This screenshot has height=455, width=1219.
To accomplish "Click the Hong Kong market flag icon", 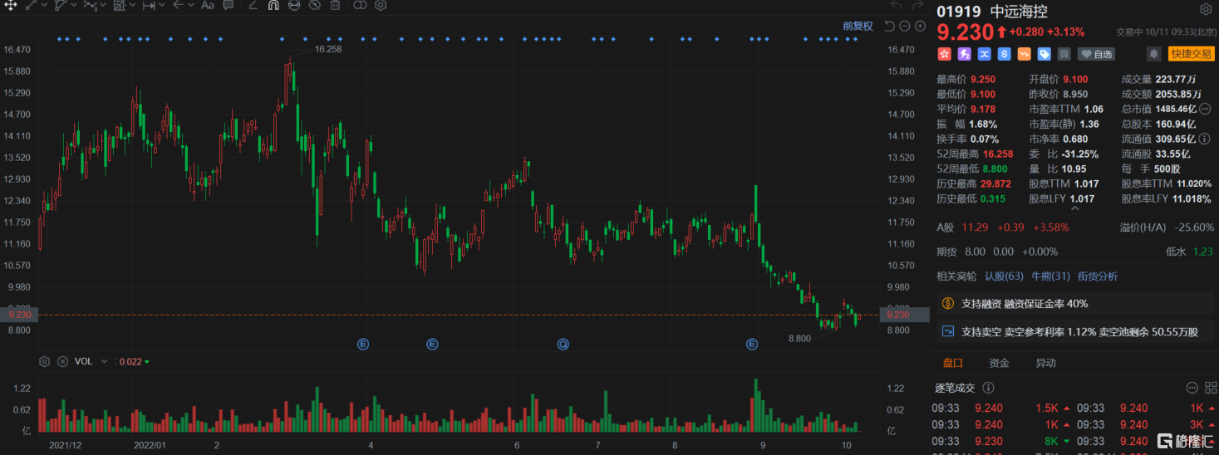I will point(944,54).
